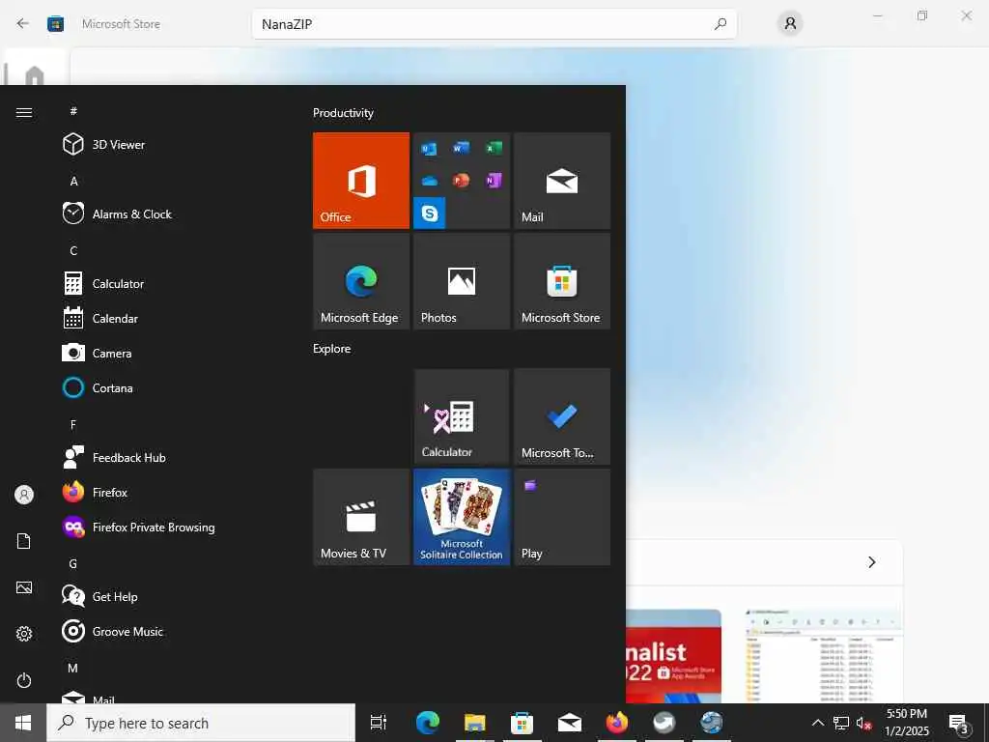Click the Outlook icon in Office tile group
The height and width of the screenshot is (742, 989).
pyautogui.click(x=430, y=148)
